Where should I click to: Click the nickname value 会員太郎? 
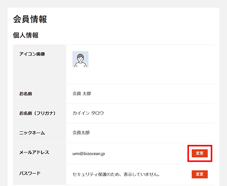[81, 132]
